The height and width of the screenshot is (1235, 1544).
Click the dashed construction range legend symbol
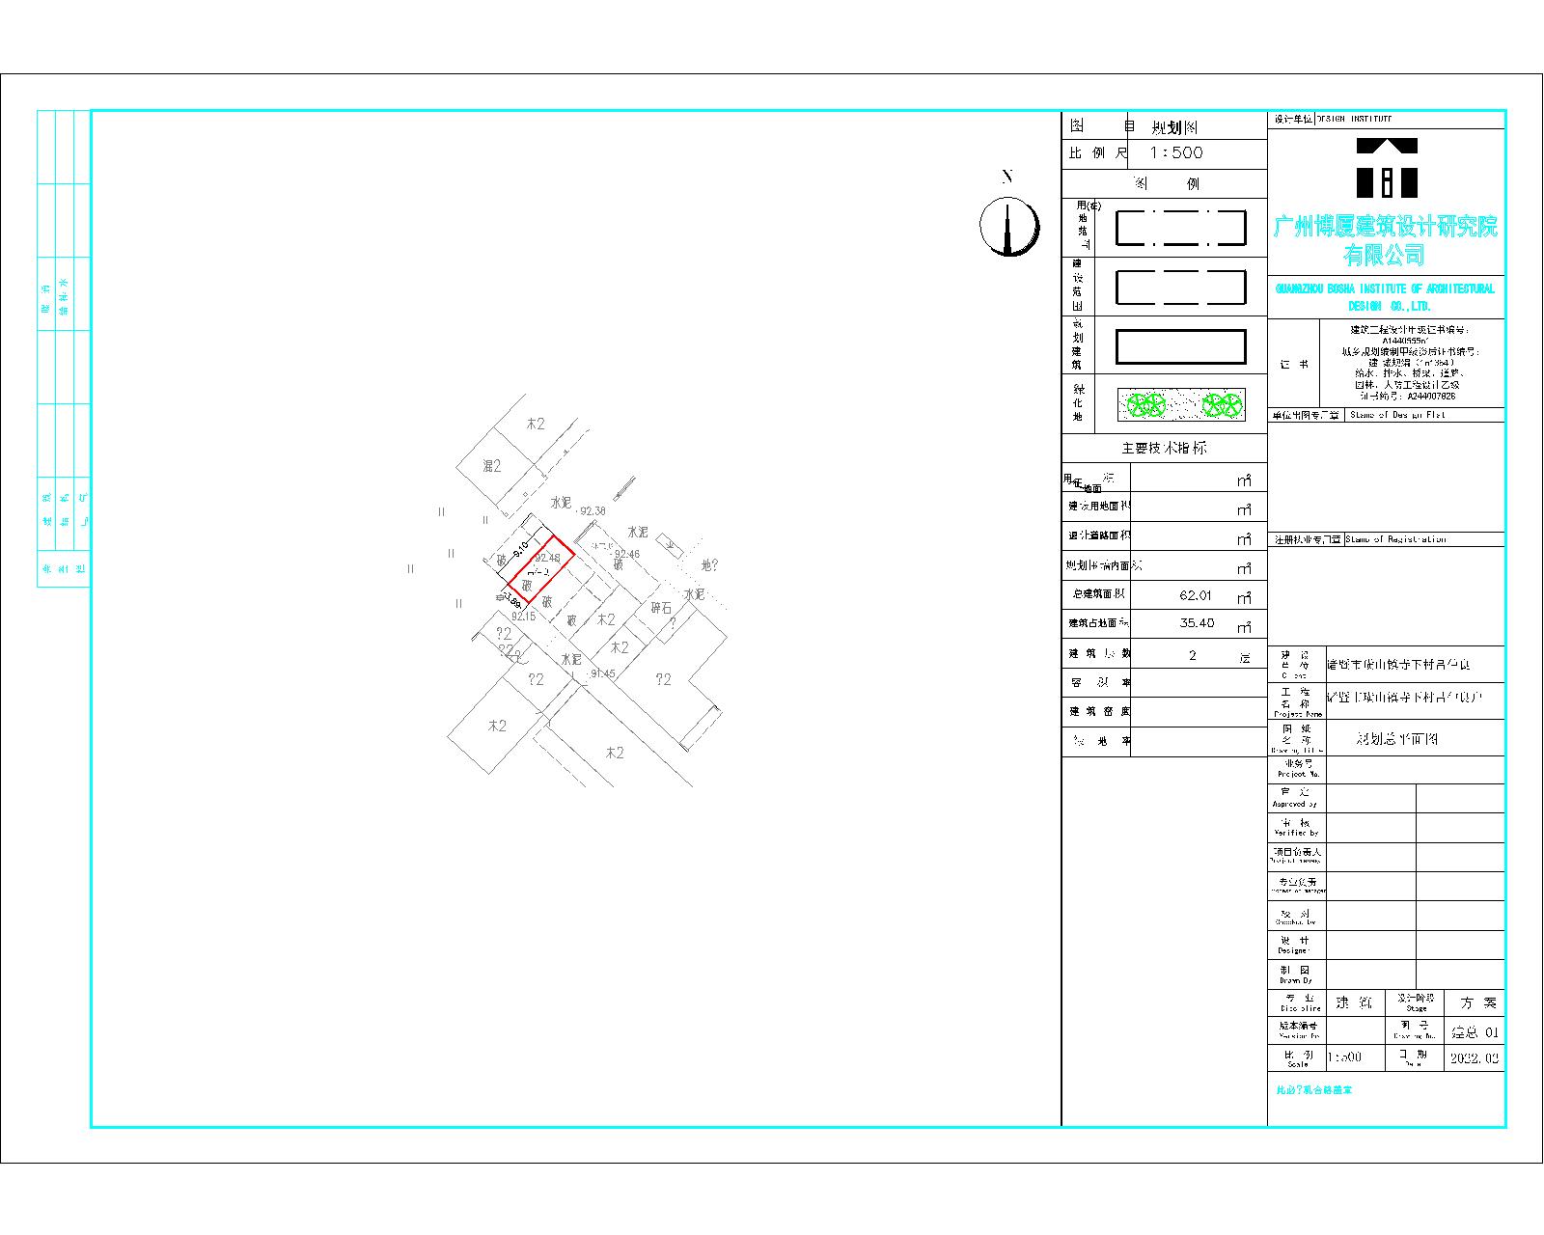tap(1180, 288)
